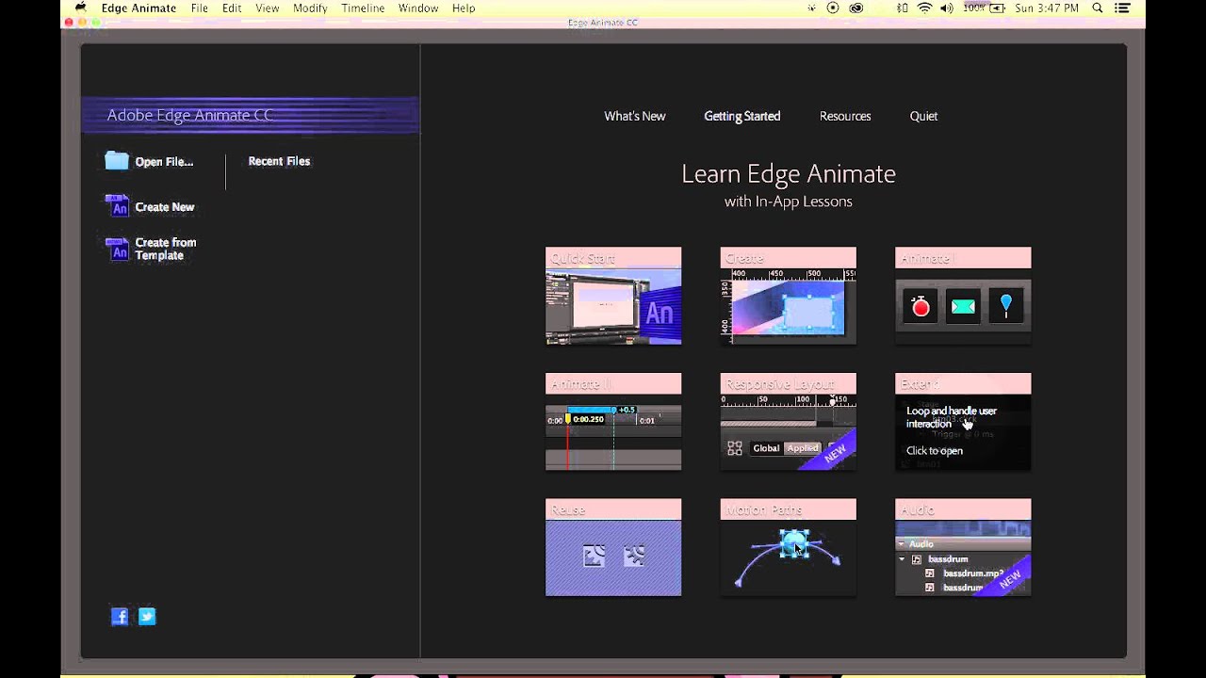
Task: Go to the Resources tab
Action: (x=845, y=116)
